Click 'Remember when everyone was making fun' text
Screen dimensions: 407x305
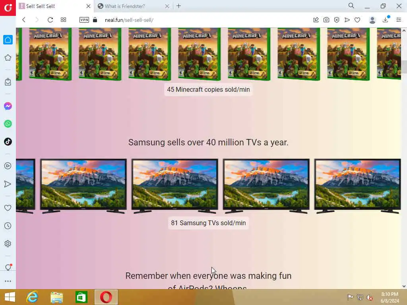tap(208, 276)
